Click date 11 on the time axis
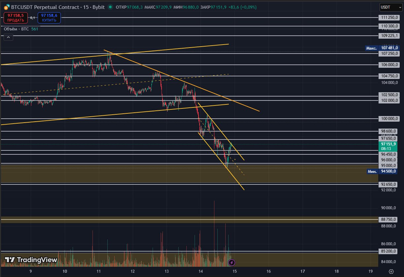Screen dimensions: 404x277 pyautogui.click(x=98, y=271)
